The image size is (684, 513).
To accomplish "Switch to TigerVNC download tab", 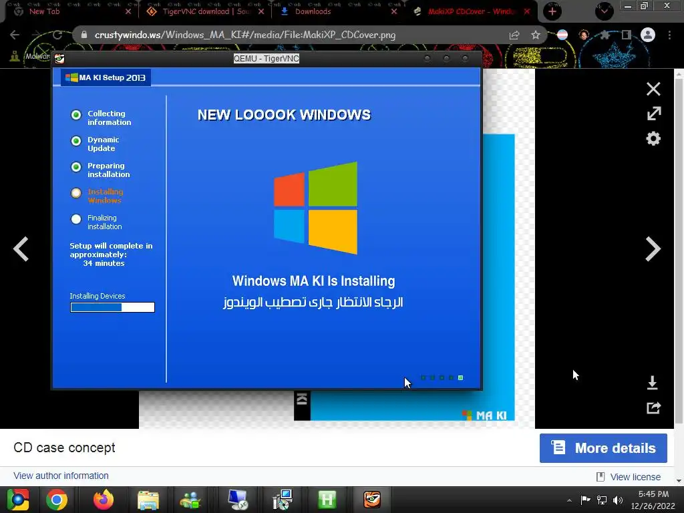I will (x=206, y=11).
